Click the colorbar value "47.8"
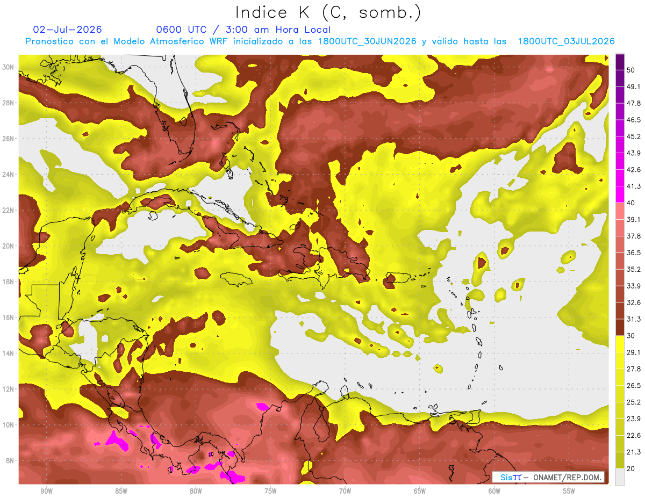The height and width of the screenshot is (498, 645). (x=634, y=103)
